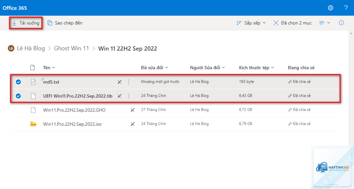Click the Win11 GHO file icon
Screen dimensions: 354x189
(33, 110)
